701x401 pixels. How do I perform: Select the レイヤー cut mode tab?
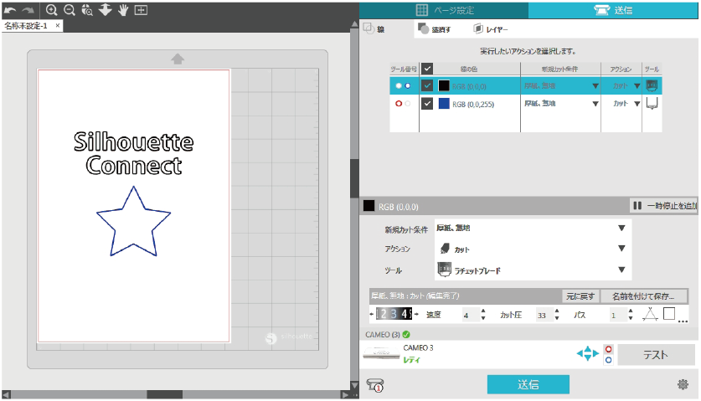point(491,29)
